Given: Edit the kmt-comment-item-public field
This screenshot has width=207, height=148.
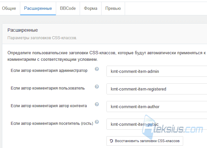Looking at the screenshot, I should pos(157,124).
